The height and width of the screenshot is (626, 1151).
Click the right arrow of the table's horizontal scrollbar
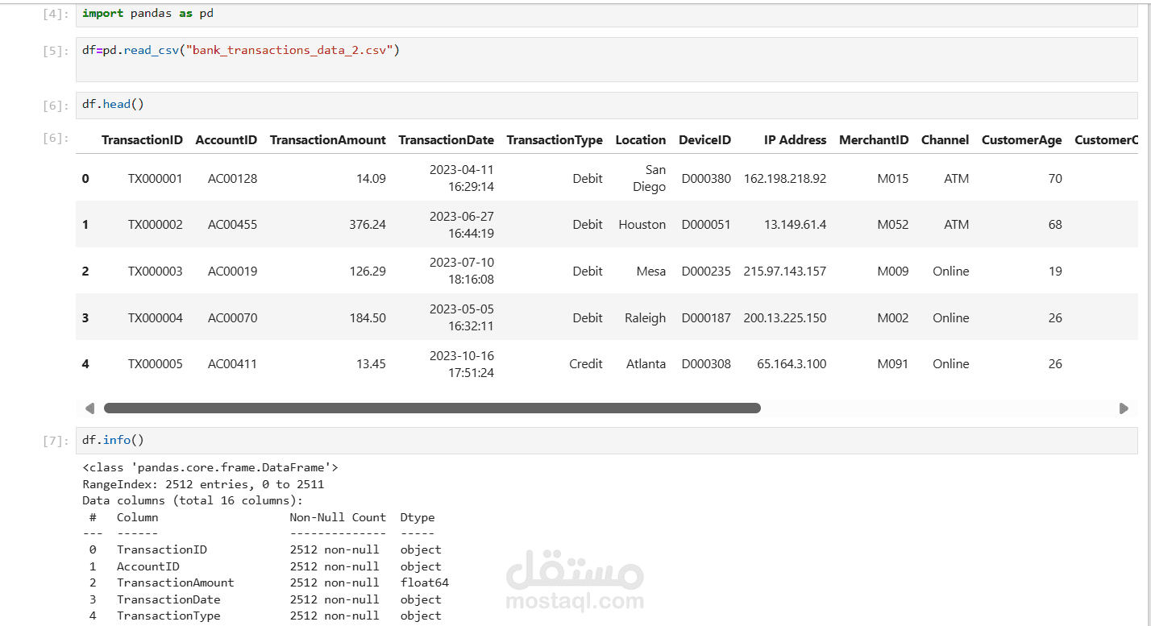pyautogui.click(x=1124, y=408)
